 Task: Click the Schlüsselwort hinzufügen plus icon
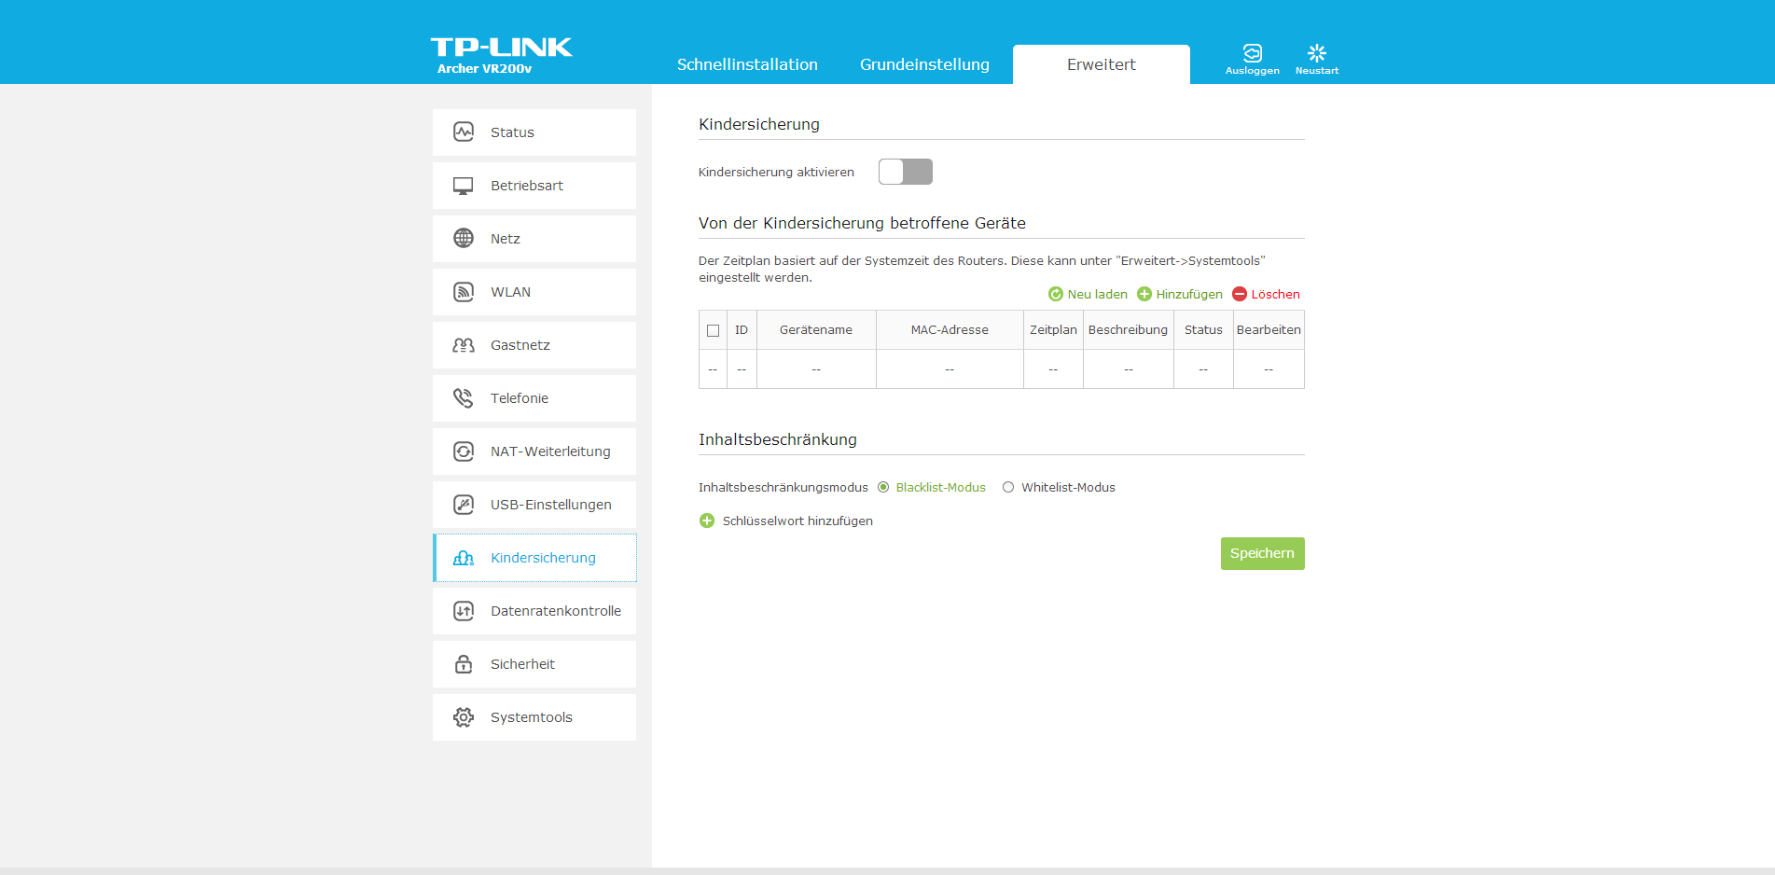[x=707, y=521]
